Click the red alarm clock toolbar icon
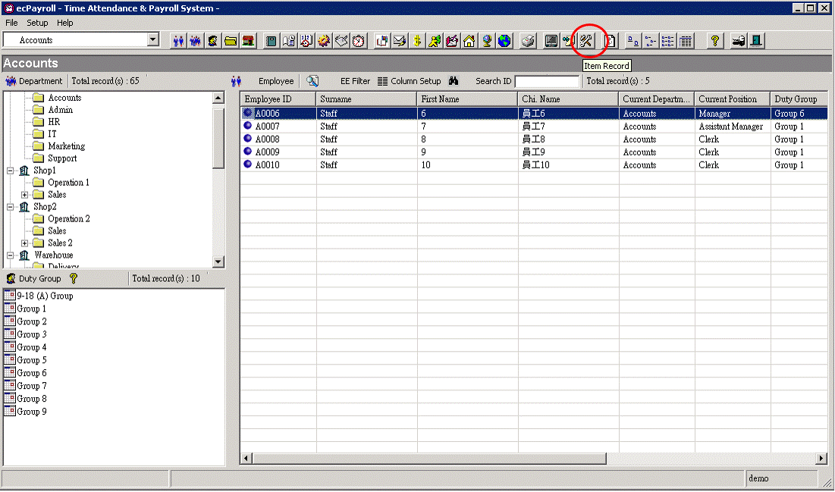Image resolution: width=835 pixels, height=492 pixels. click(x=359, y=40)
